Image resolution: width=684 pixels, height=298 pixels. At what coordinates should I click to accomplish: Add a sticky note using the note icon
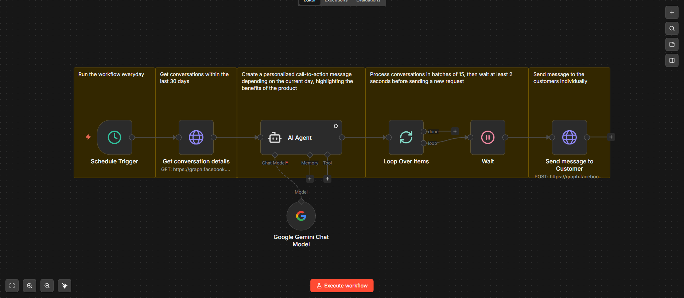tap(672, 44)
